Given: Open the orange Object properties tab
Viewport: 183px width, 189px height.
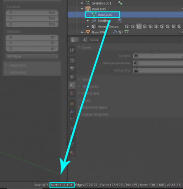Looking at the screenshot, I should click(72, 104).
